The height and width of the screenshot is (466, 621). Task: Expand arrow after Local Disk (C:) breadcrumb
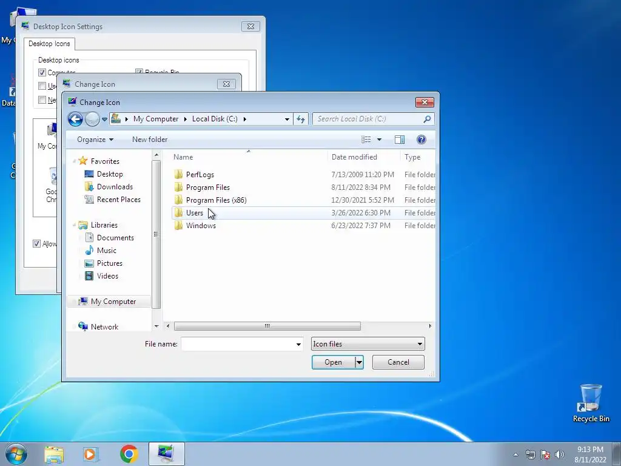coord(245,119)
